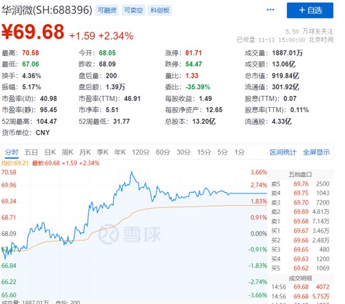The width and height of the screenshot is (345, 304).
Task: Click the 成交明细 section header
Action: pos(300,278)
